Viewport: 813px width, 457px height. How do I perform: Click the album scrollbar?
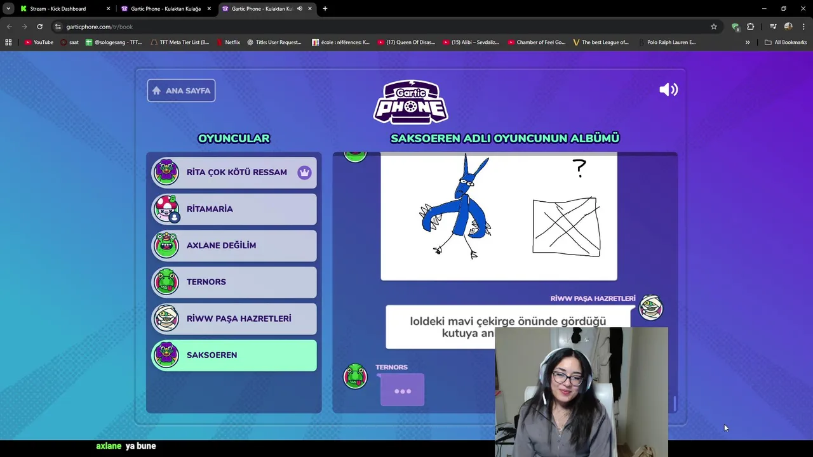point(675,403)
